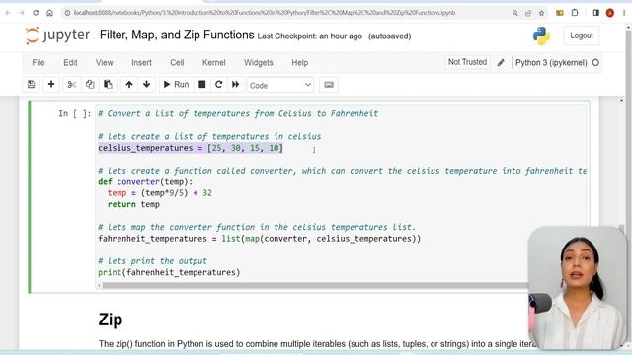Viewport: 632px width, 355px height.
Task: Open the Kernel menu
Action: click(x=213, y=63)
